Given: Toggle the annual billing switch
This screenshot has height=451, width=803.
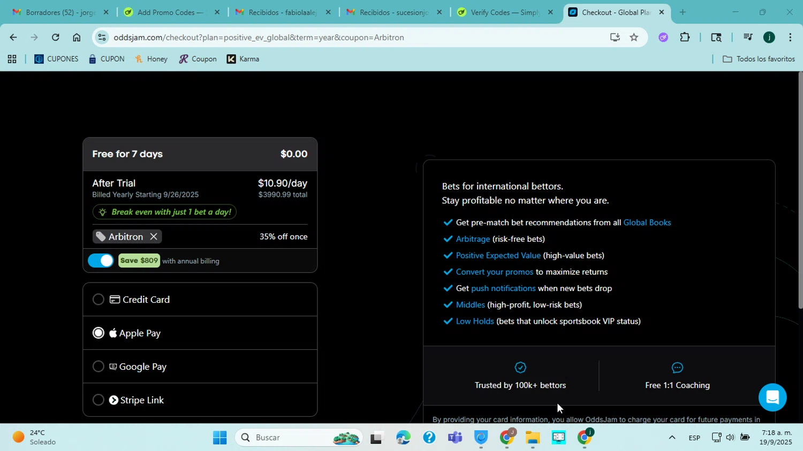Looking at the screenshot, I should pos(101,261).
